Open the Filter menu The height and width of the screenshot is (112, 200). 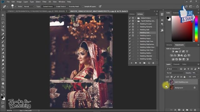click(x=44, y=2)
